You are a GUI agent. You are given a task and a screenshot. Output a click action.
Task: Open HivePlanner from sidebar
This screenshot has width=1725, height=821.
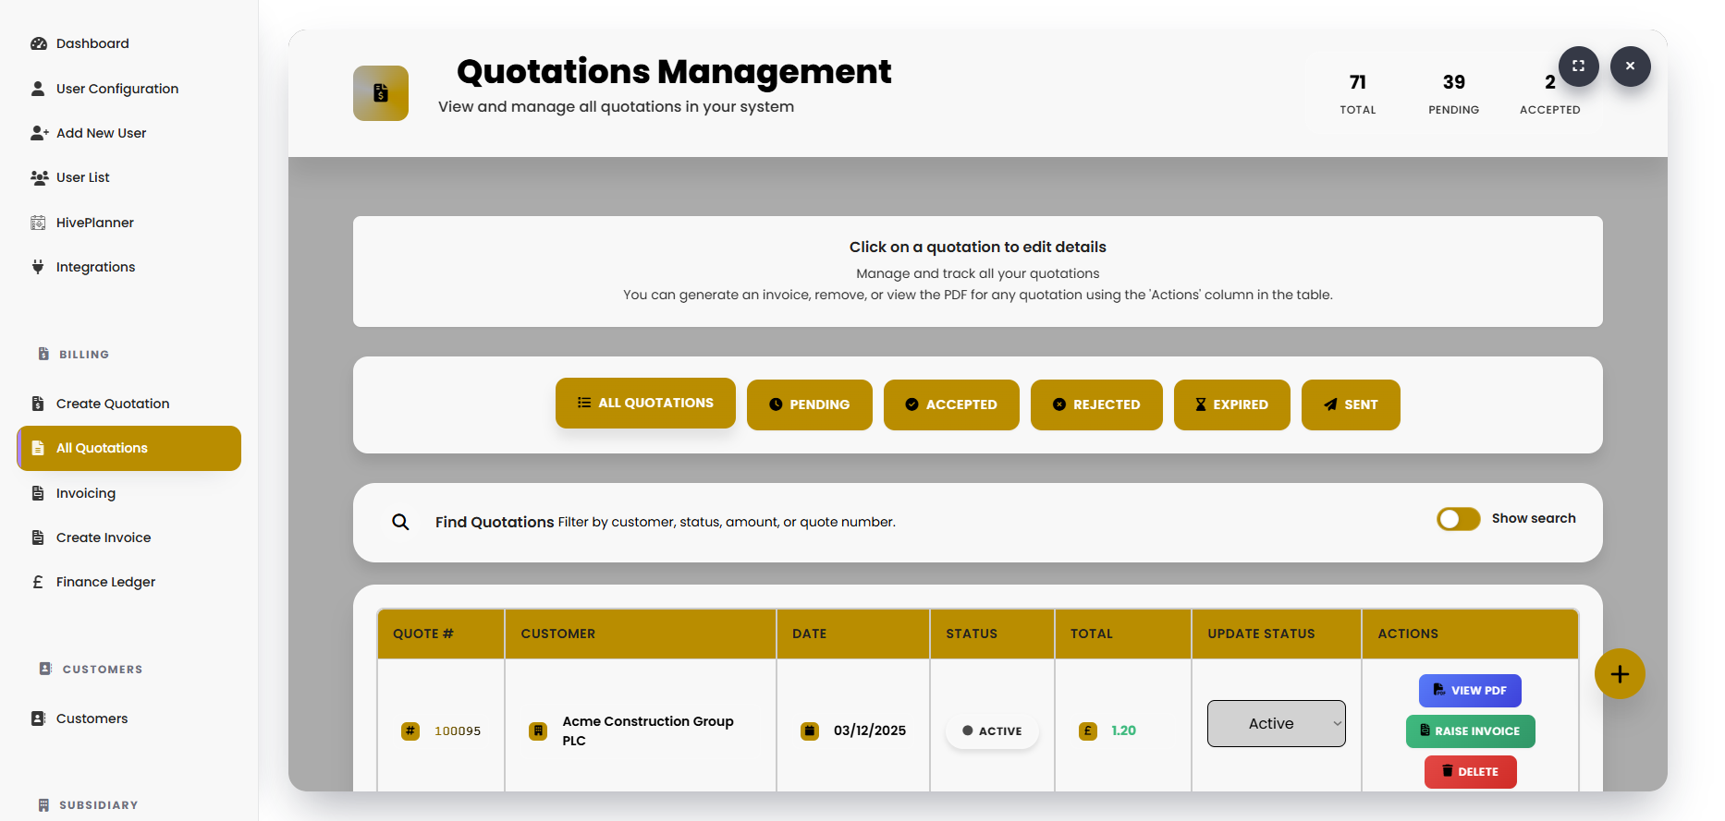point(94,223)
